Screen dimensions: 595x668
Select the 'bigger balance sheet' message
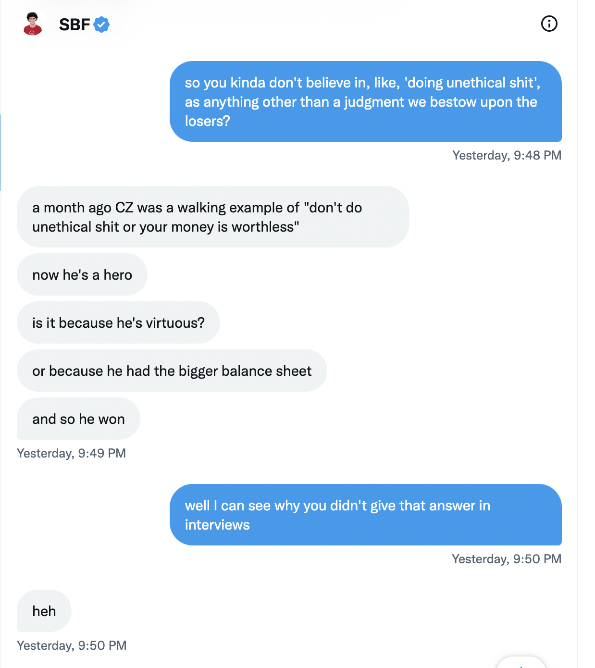[172, 371]
